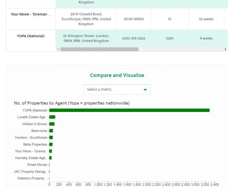The width and height of the screenshot is (228, 188).
Task: Click the green dropdown arrow for metric selection
Action: coord(145,90)
